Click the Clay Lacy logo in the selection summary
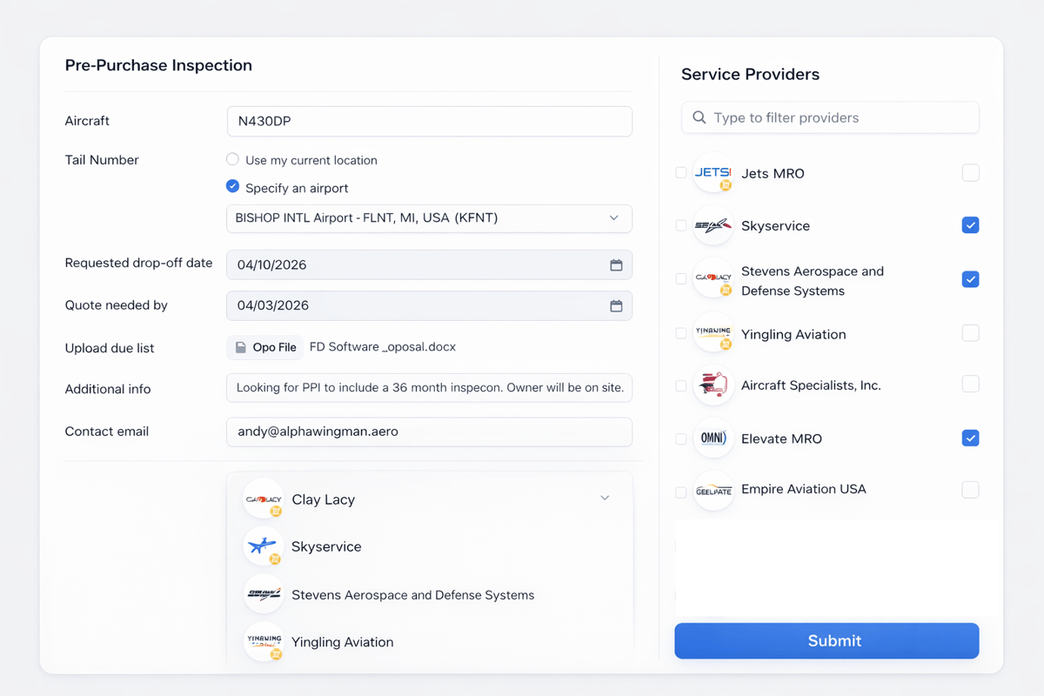This screenshot has height=696, width=1044. coord(264,499)
